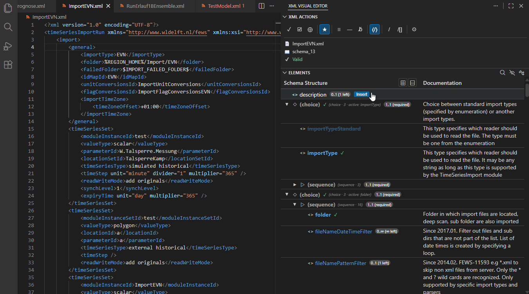Collapse the first (choice) importType node

point(287,104)
